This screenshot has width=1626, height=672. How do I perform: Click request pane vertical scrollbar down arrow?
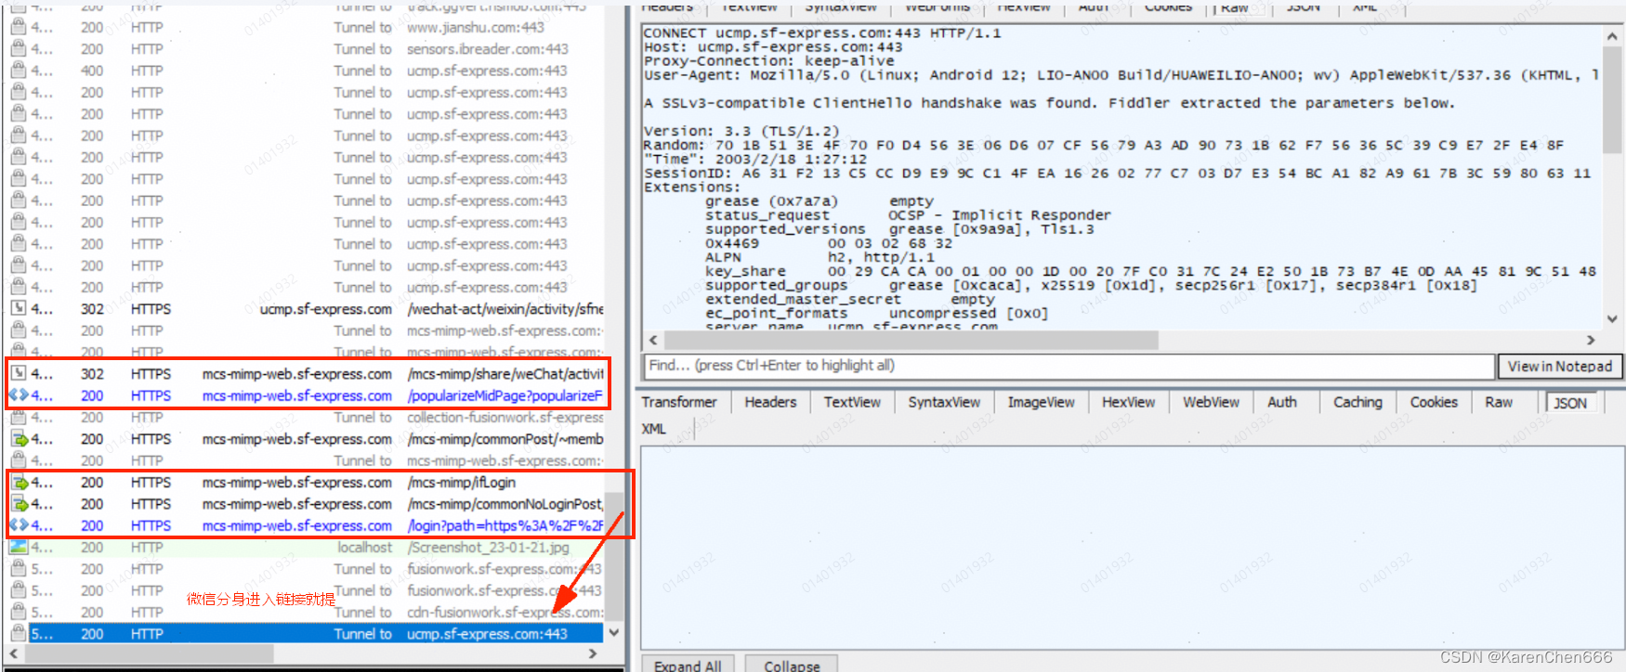(1612, 318)
